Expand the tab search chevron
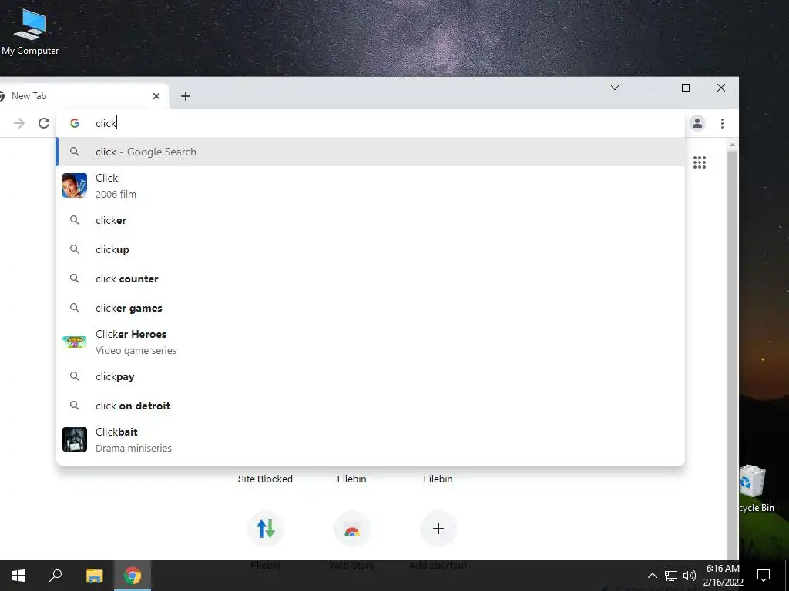The image size is (789, 591). [x=614, y=88]
